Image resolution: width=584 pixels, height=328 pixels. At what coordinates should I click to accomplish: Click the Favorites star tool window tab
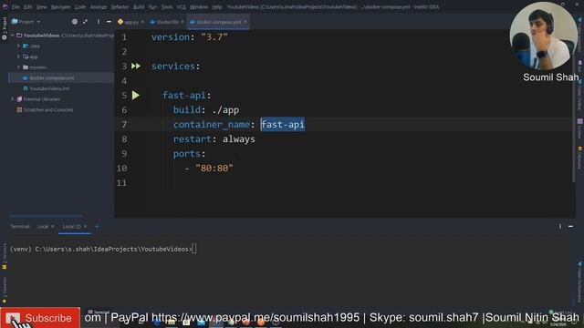5,290
